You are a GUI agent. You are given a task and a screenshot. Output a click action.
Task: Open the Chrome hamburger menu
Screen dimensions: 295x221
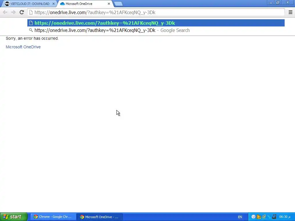290,12
